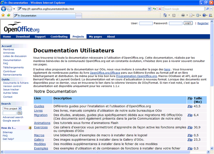Click in the Password input field
This screenshot has height=154, width=214.
pyautogui.click(x=176, y=23)
